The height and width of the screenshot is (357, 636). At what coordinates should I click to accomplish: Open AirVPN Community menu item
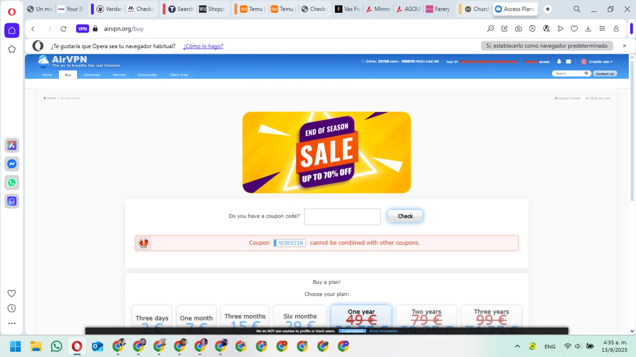click(x=148, y=75)
